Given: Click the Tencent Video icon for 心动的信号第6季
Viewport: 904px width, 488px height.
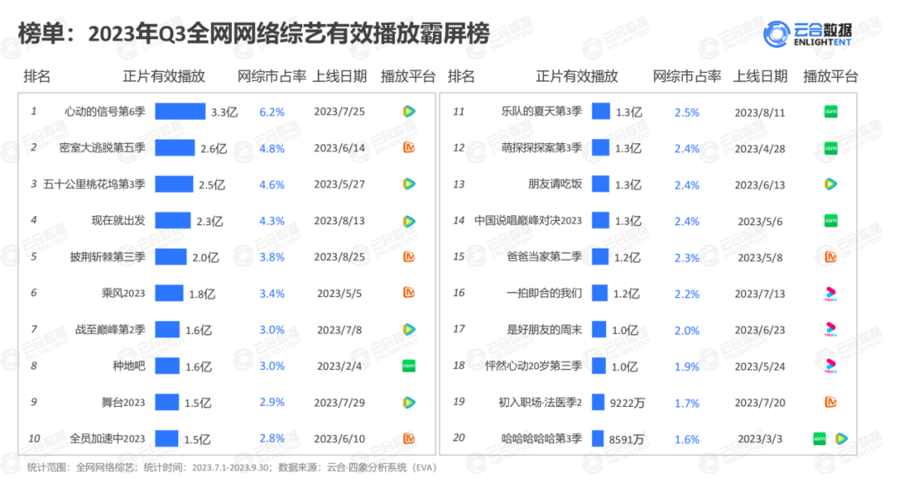Looking at the screenshot, I should (x=409, y=111).
